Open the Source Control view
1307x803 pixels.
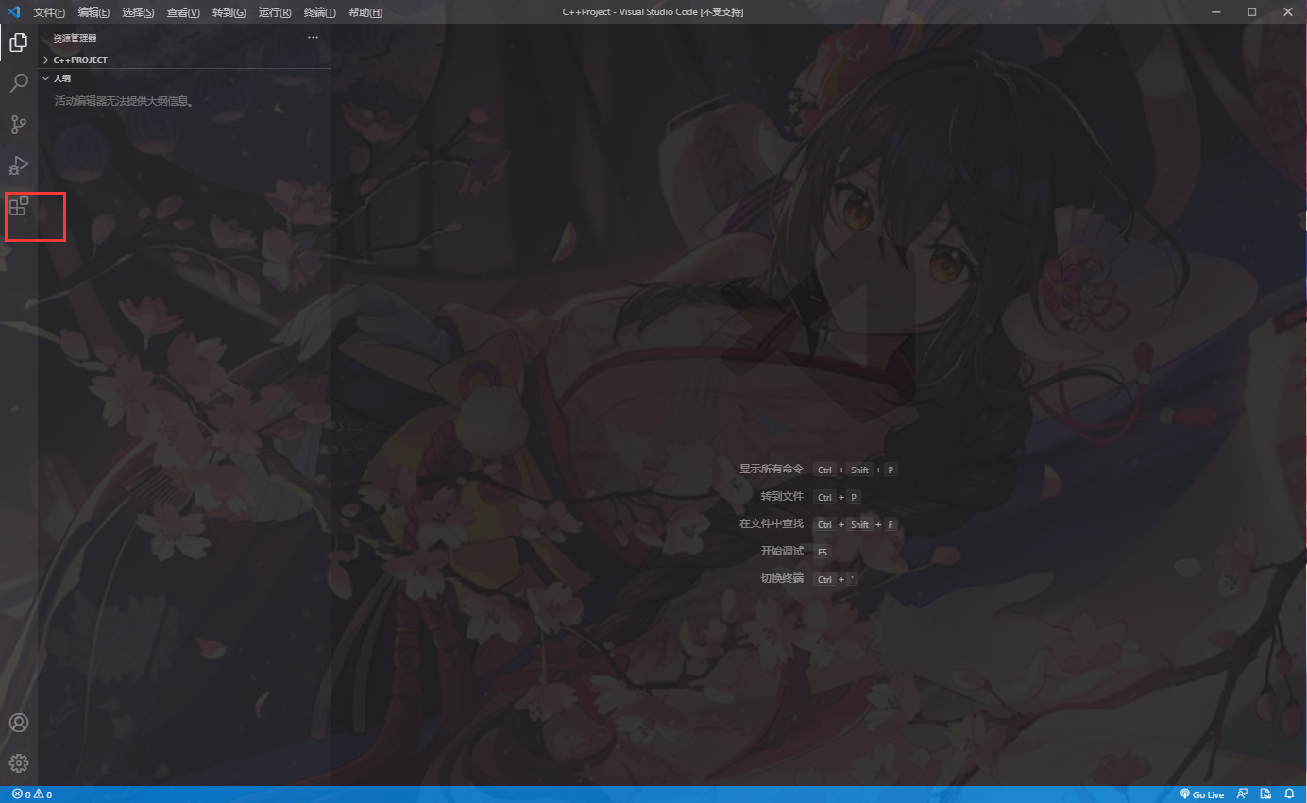(x=19, y=125)
